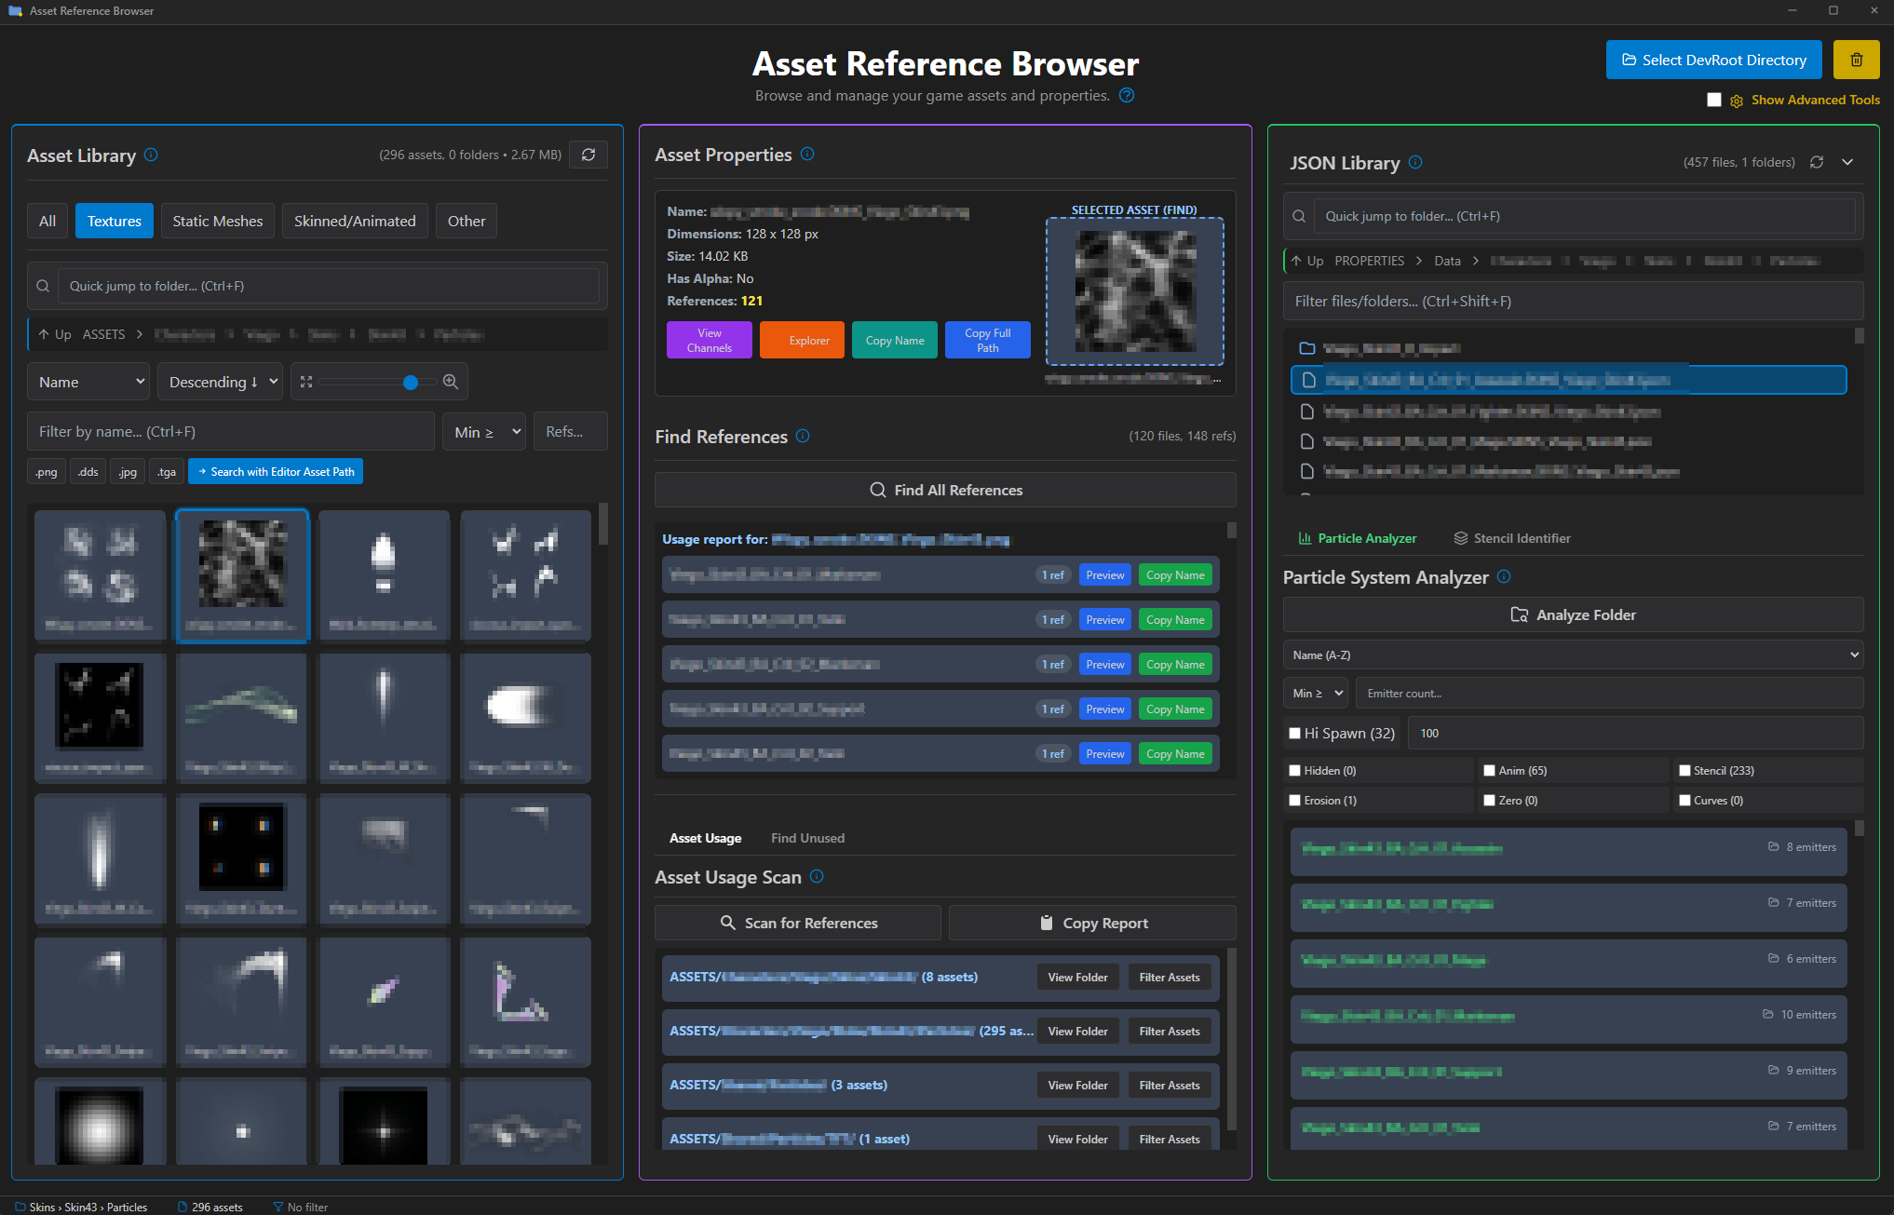This screenshot has width=1894, height=1215.
Task: Refresh the Asset Library list
Action: [x=588, y=155]
